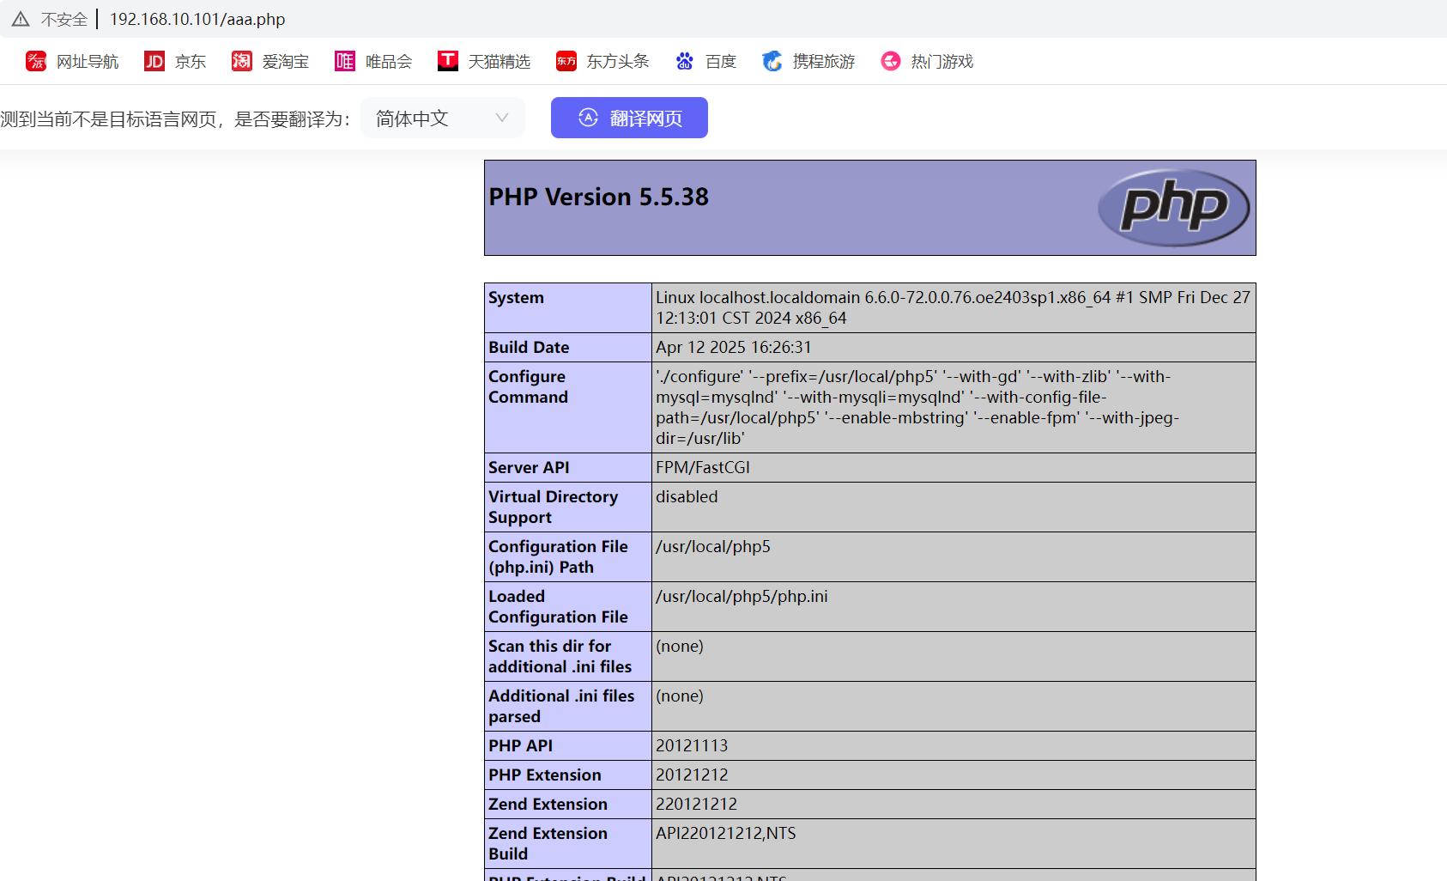Click the /usr/local/php5/php.ini value

(742, 596)
